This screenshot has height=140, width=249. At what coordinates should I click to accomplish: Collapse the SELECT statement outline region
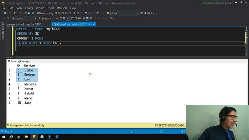point(15,29)
